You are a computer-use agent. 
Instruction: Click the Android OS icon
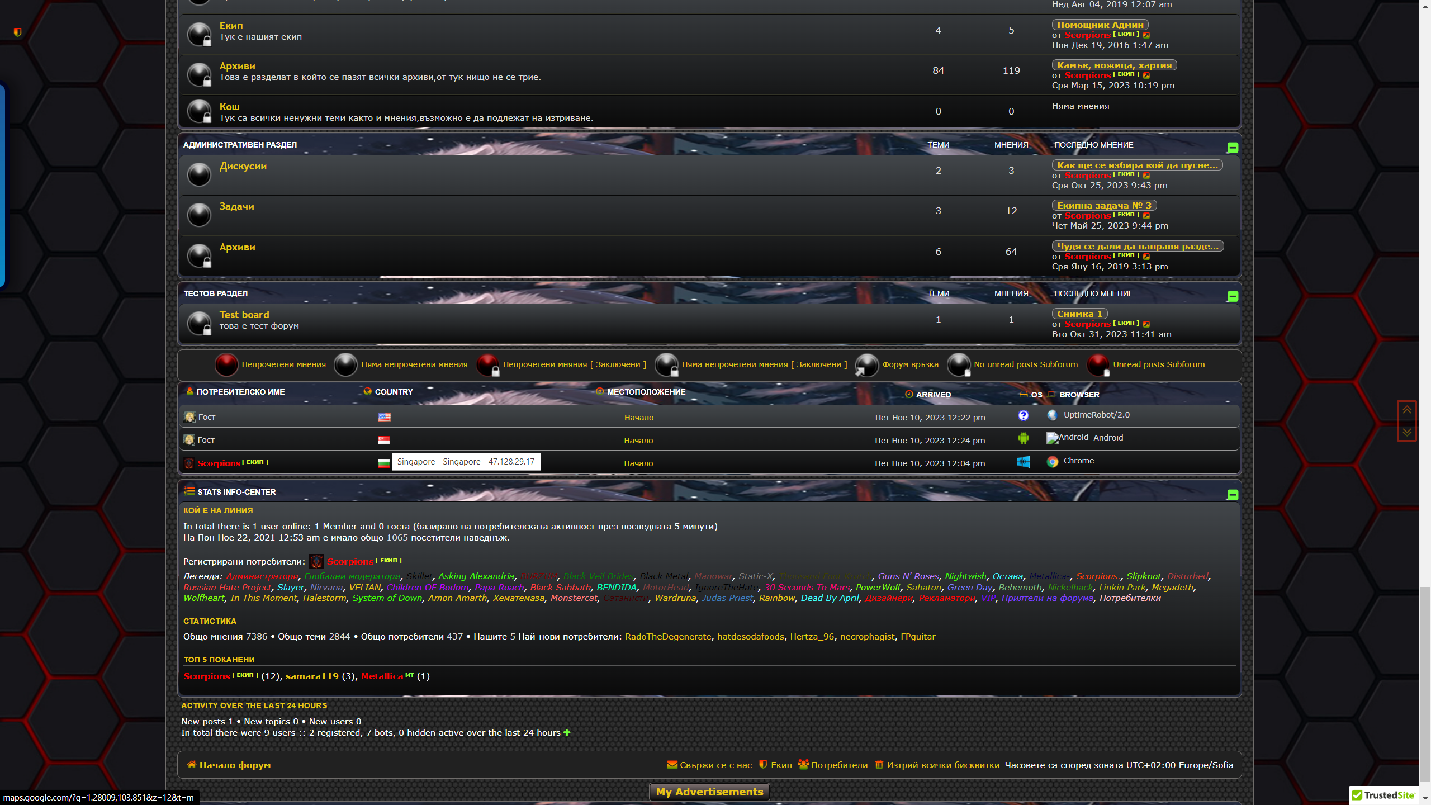click(1023, 439)
